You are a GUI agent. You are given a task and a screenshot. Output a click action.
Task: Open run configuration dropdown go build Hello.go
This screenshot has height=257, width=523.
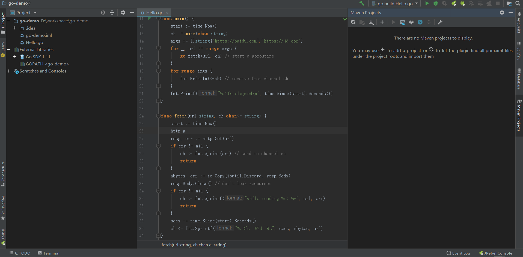click(395, 4)
